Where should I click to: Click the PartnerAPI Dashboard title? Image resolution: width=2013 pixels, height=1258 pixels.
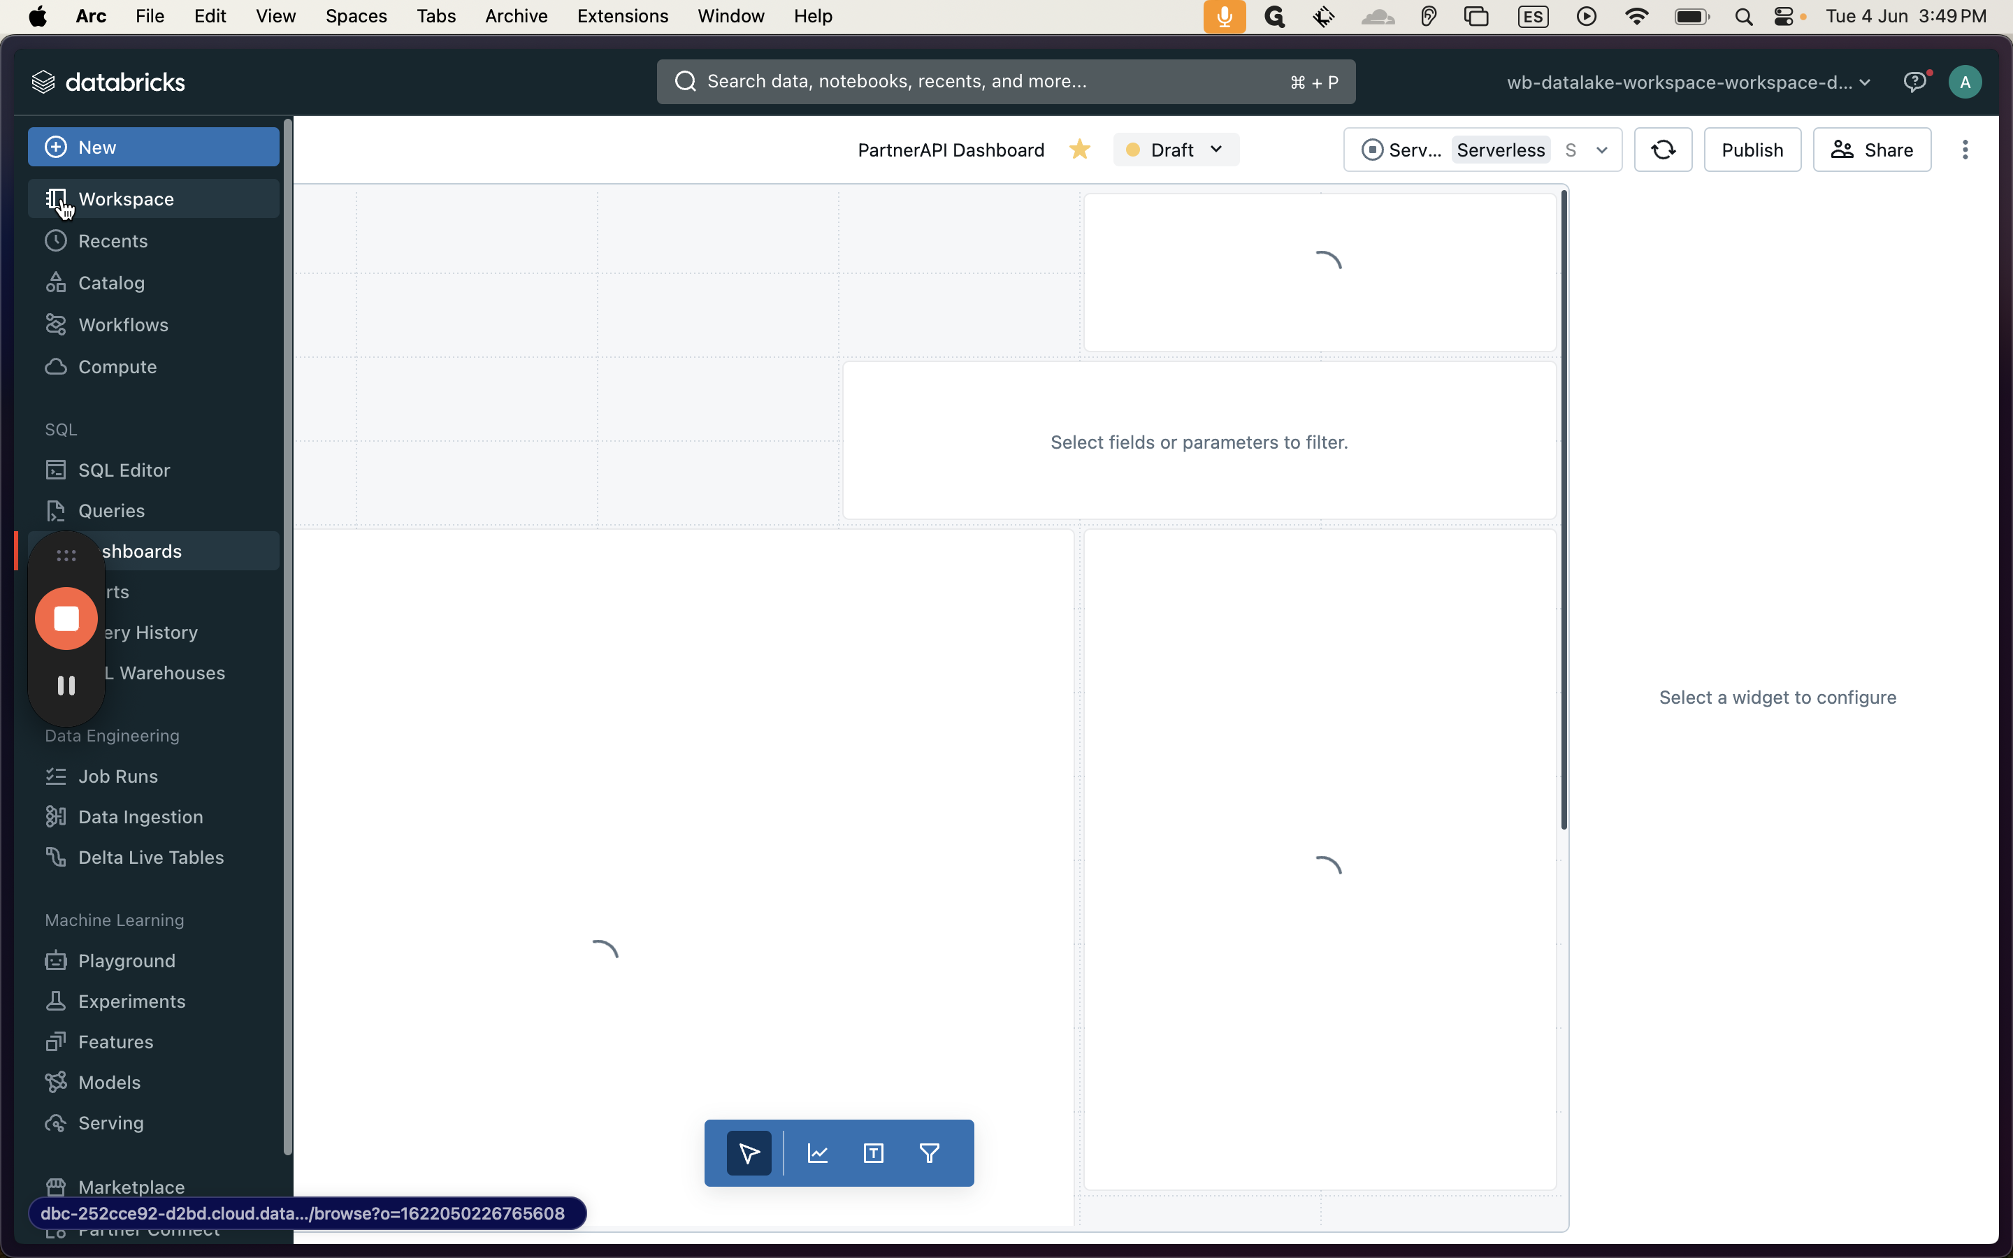(951, 150)
